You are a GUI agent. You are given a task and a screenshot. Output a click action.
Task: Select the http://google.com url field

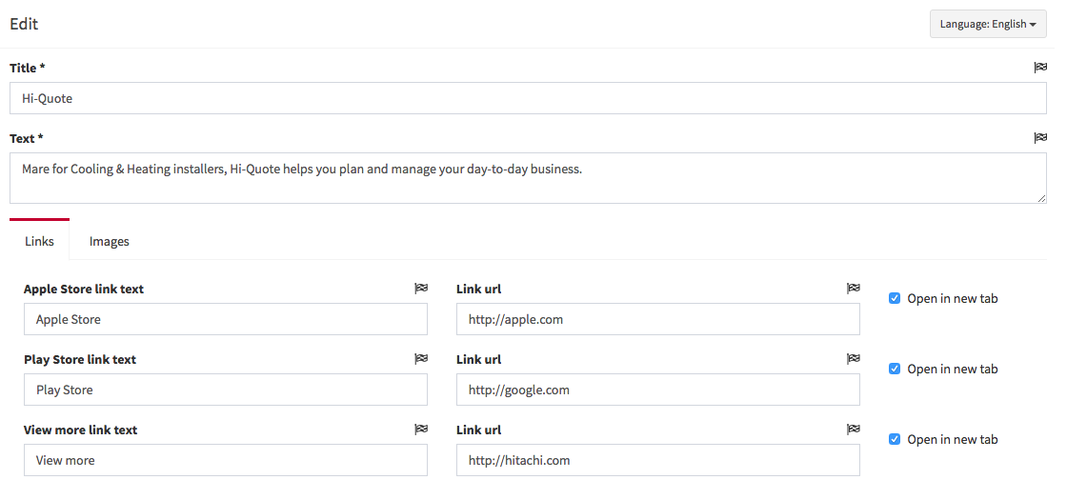(x=657, y=390)
